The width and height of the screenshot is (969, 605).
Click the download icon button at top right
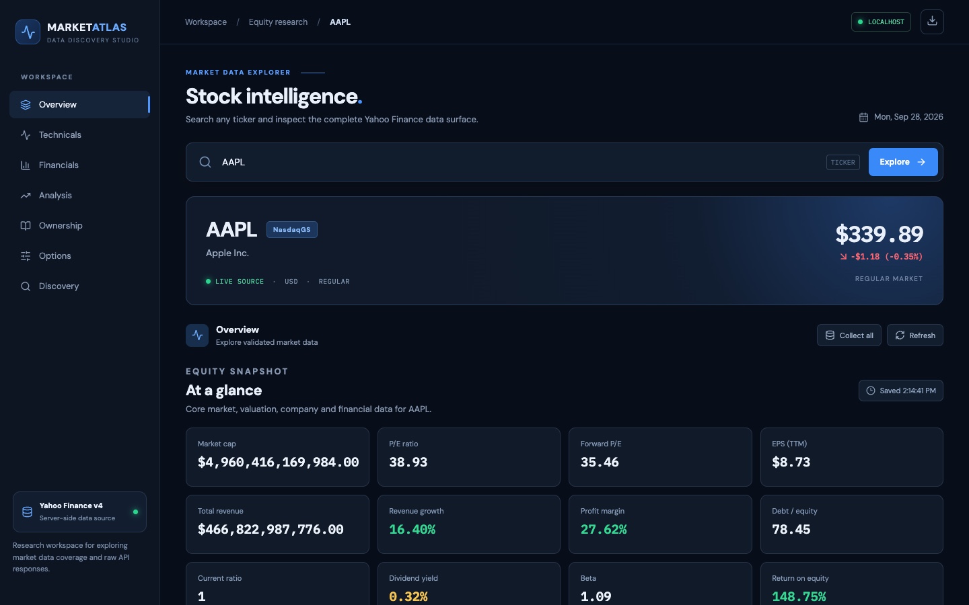pyautogui.click(x=932, y=22)
